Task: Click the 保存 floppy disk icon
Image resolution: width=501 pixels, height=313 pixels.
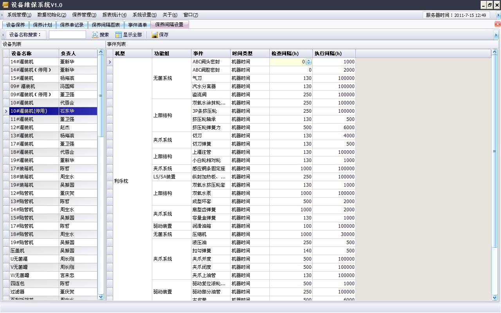Action: pos(155,35)
